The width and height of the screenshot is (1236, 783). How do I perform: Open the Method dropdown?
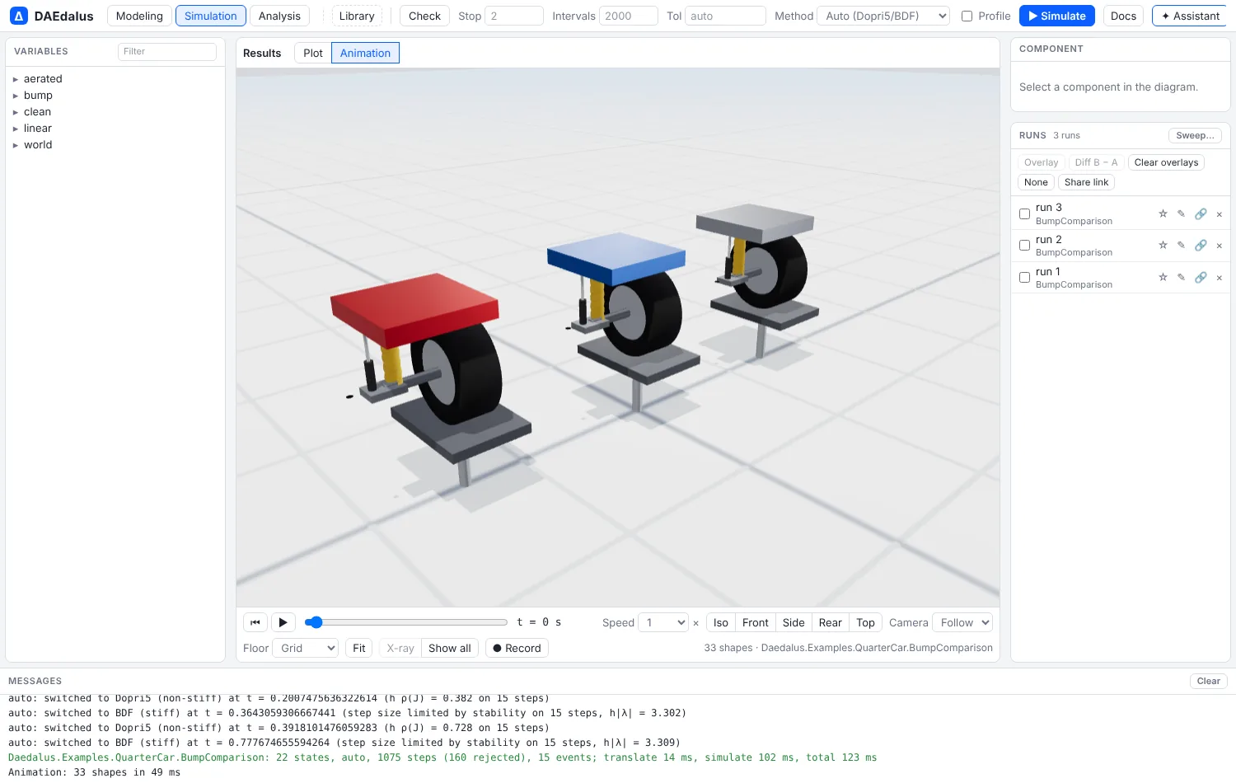coord(883,16)
